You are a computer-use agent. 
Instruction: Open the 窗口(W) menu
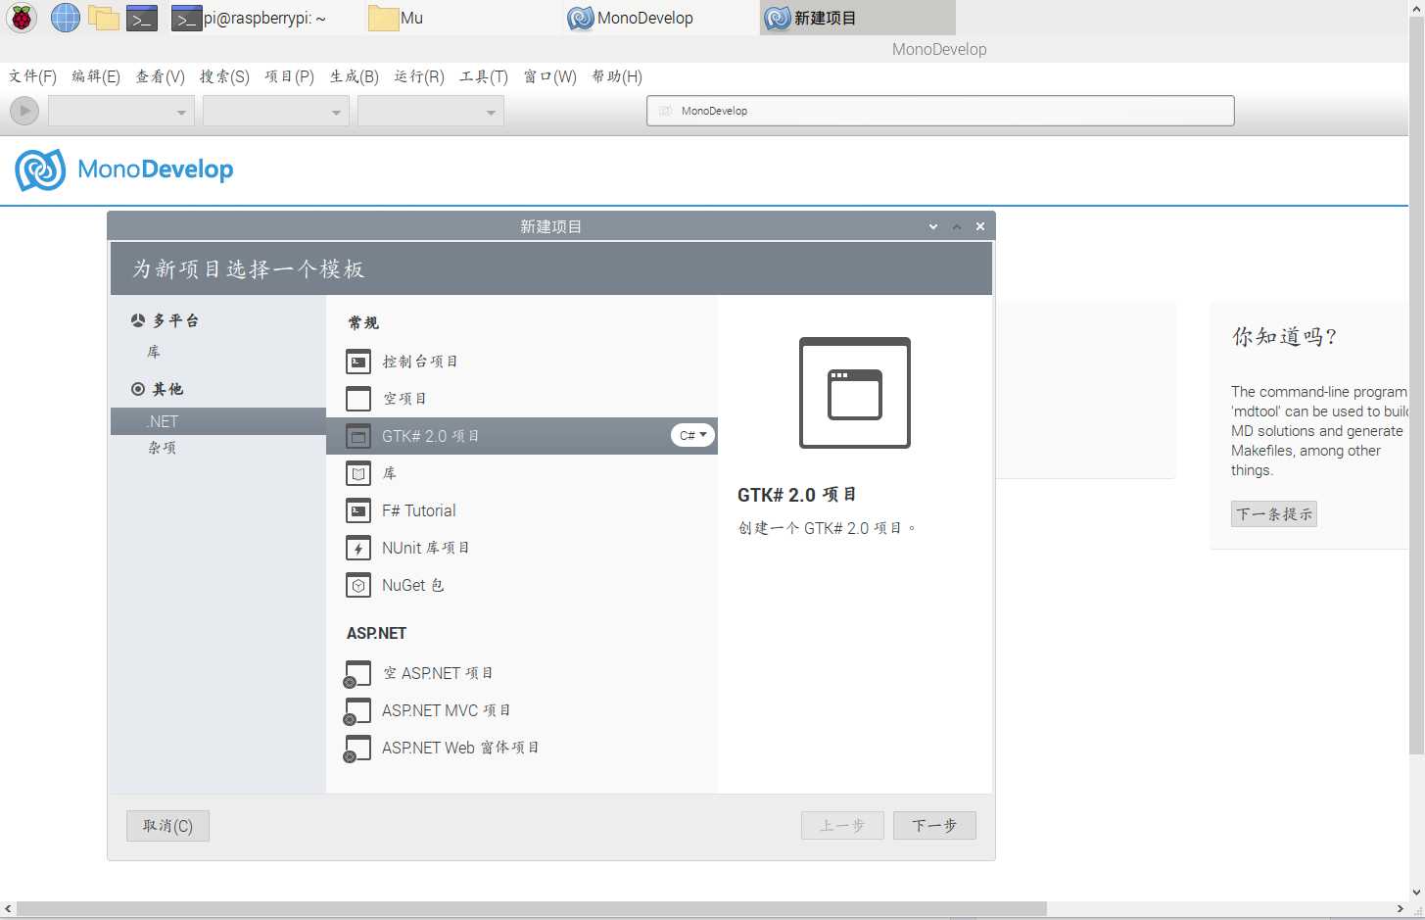(x=549, y=76)
